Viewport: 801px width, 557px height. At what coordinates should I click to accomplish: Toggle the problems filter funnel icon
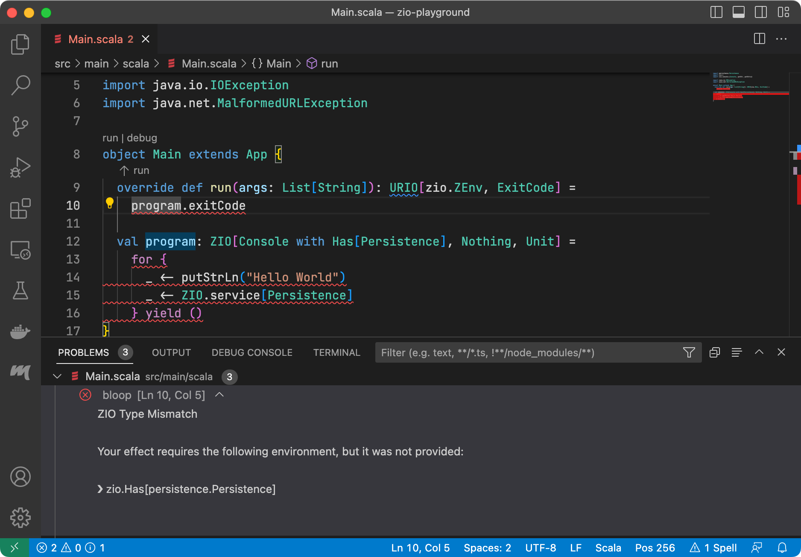(x=689, y=352)
